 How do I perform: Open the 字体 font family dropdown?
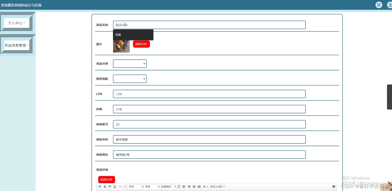pos(135,187)
